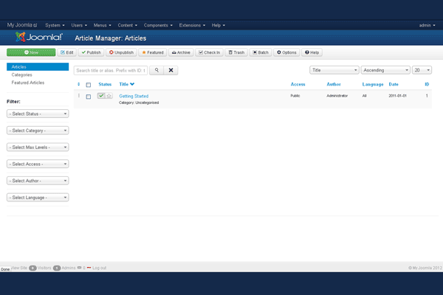Select Categories in the sidebar
The height and width of the screenshot is (295, 443).
[21, 74]
